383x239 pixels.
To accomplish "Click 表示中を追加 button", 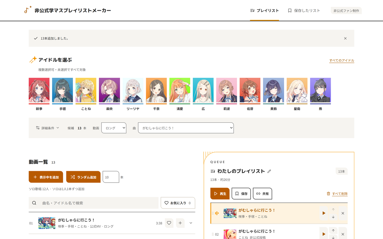I will pos(46,177).
